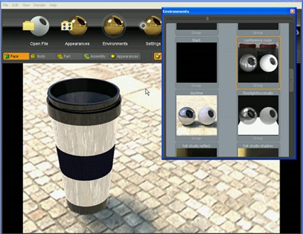Select the Face selection mode

point(16,56)
